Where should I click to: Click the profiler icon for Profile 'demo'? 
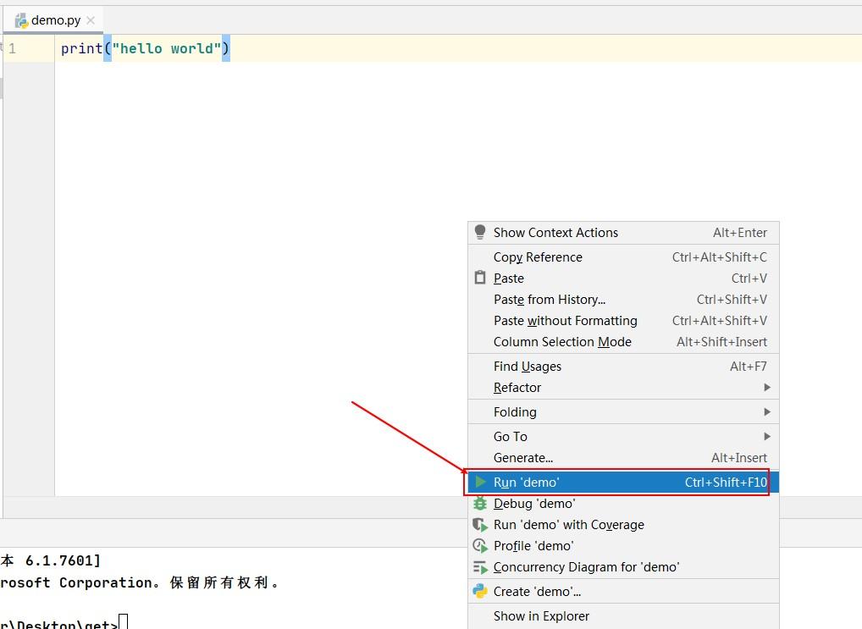[x=480, y=545]
